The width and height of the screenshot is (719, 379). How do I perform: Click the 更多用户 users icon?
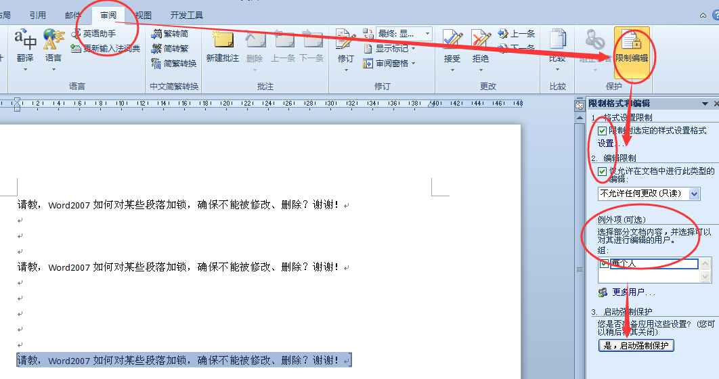click(x=603, y=292)
